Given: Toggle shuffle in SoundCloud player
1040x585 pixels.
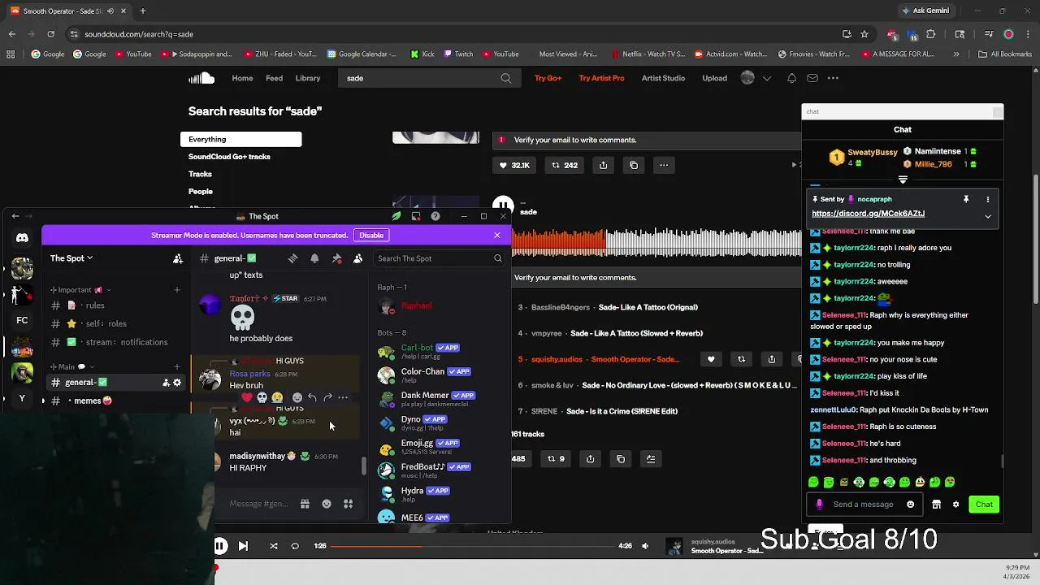Looking at the screenshot, I should [x=273, y=546].
